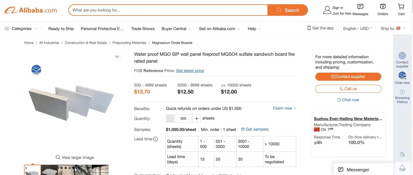Open the Cart icon in header
The image size is (413, 175).
[x=401, y=6]
